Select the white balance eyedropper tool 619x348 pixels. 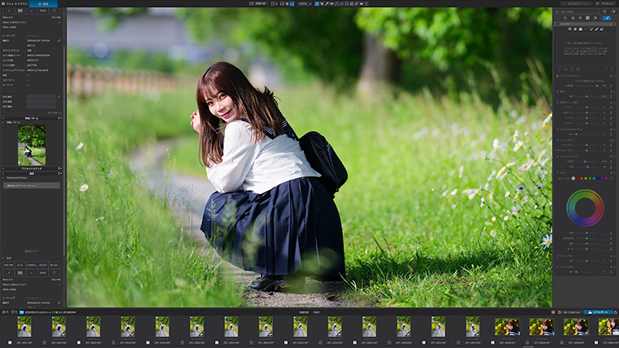coord(327,4)
